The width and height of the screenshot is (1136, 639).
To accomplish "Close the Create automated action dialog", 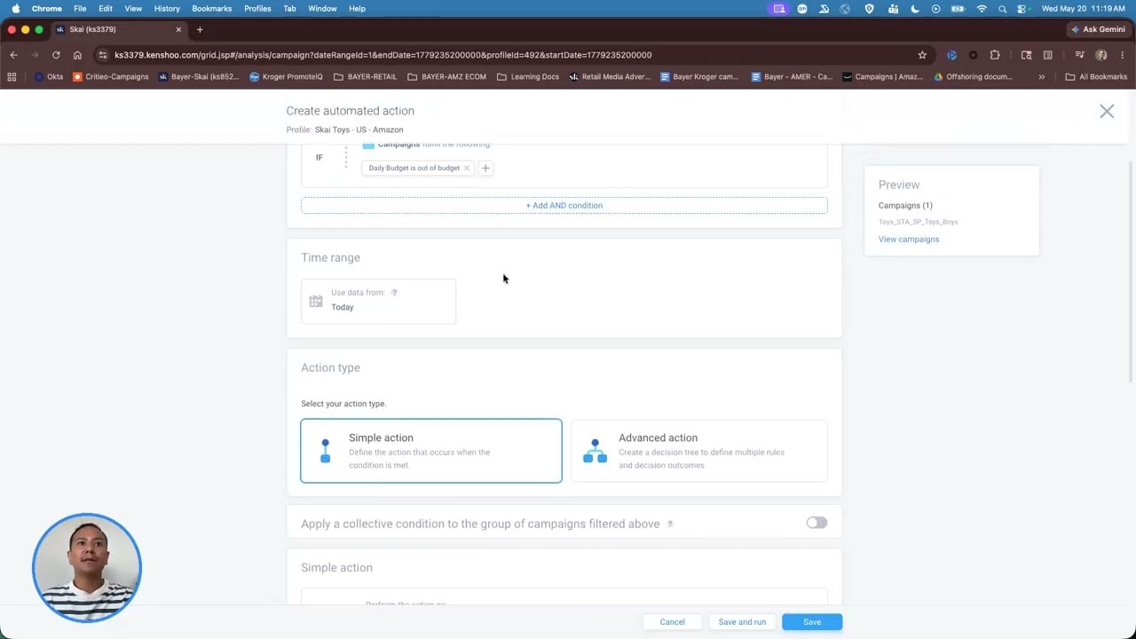I will 1107,111.
